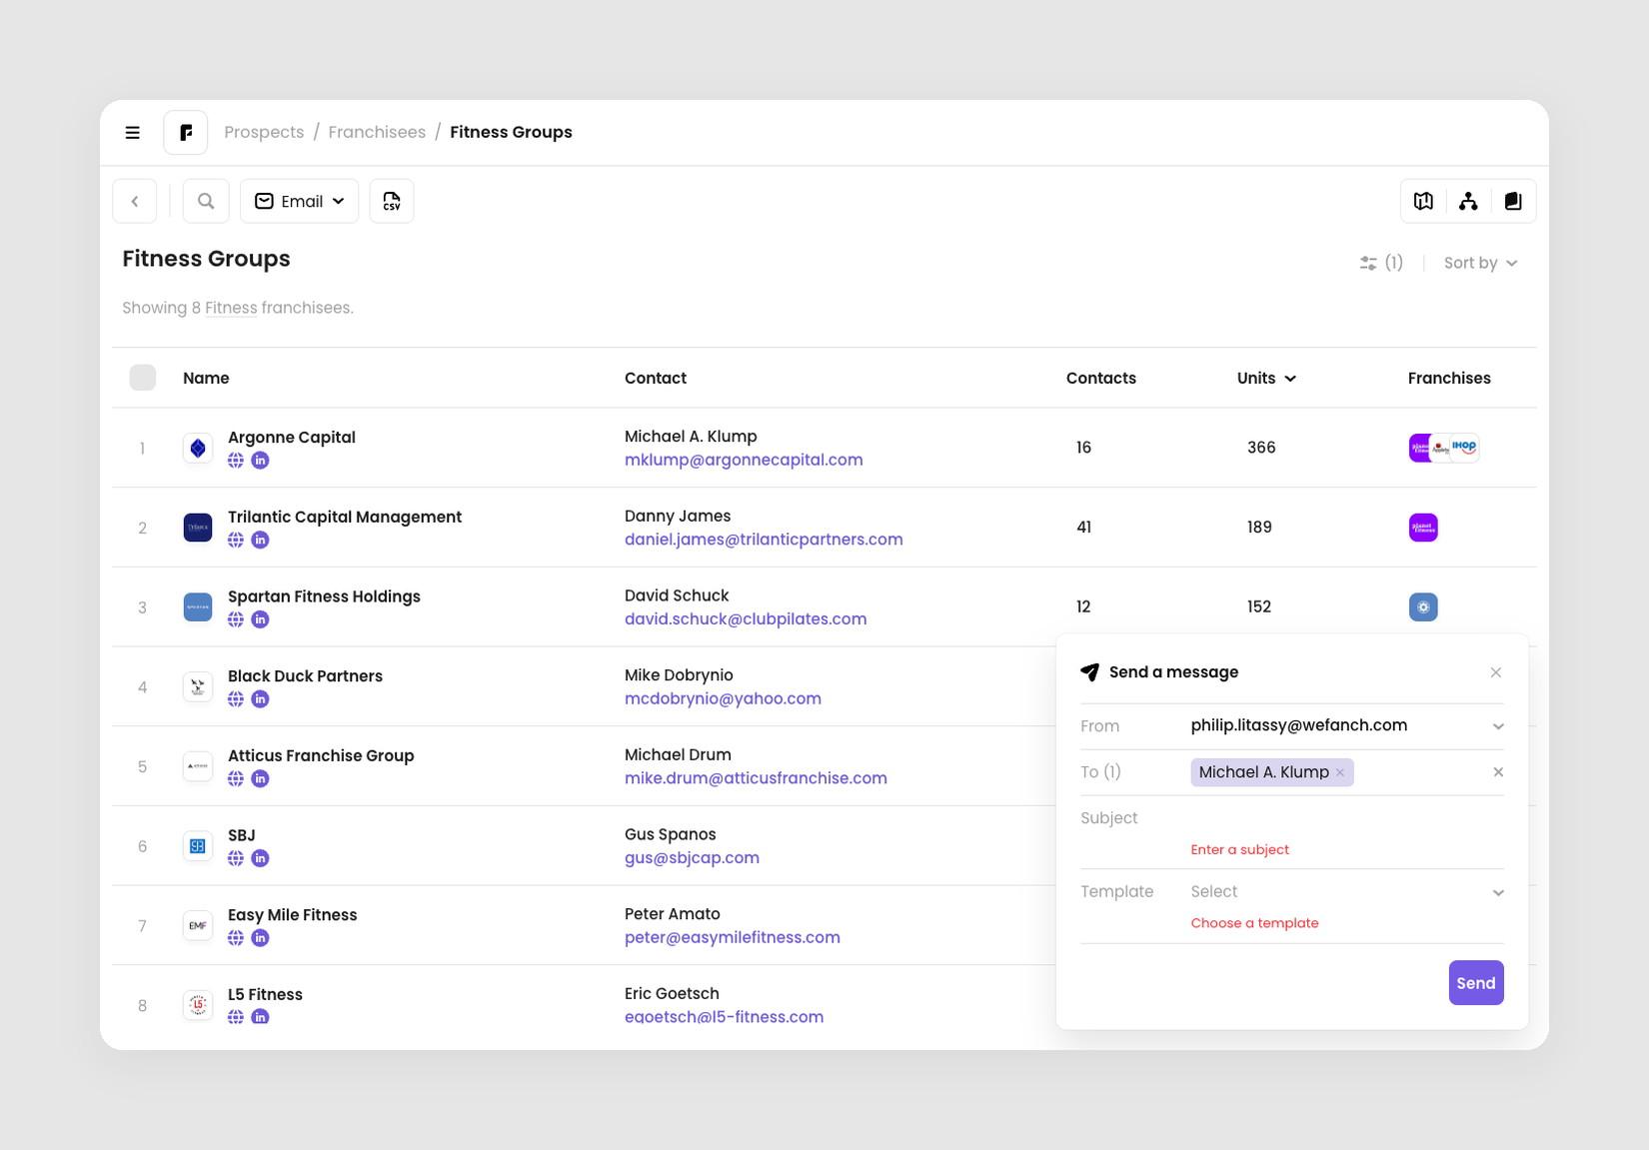Export list via the CSV icon
This screenshot has width=1649, height=1150.
pyautogui.click(x=392, y=201)
